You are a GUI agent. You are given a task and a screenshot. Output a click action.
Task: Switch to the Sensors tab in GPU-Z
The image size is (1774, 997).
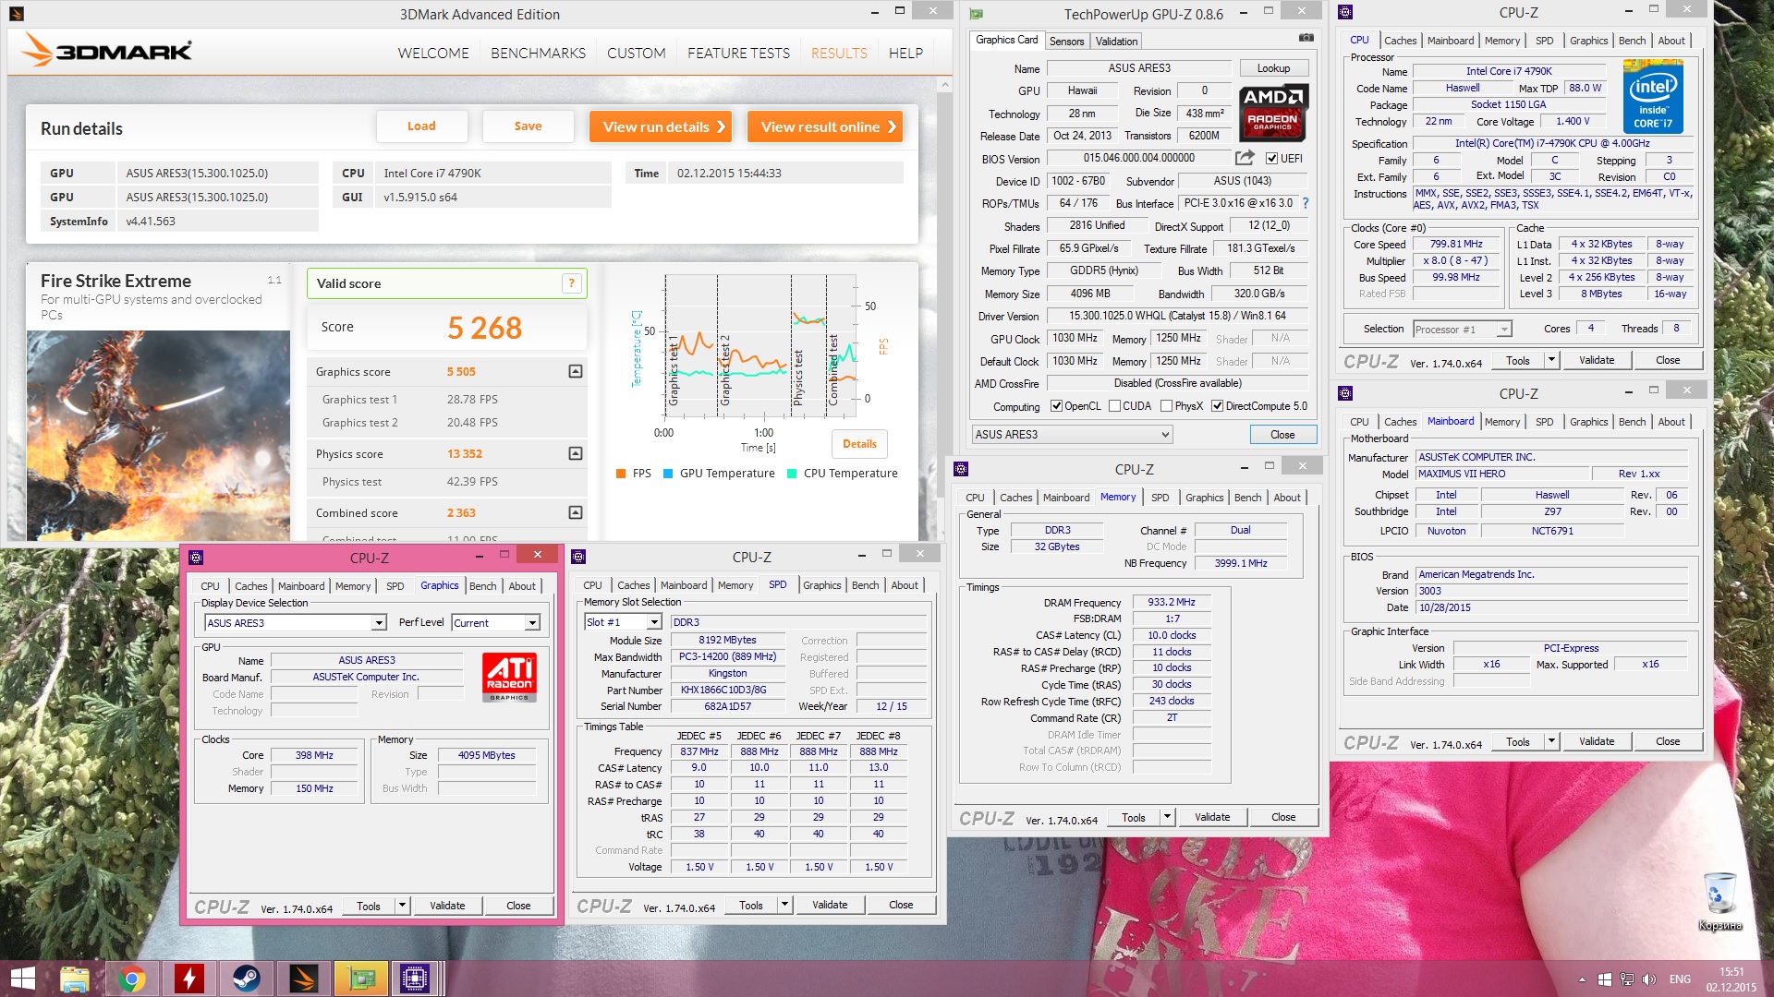click(x=1066, y=42)
